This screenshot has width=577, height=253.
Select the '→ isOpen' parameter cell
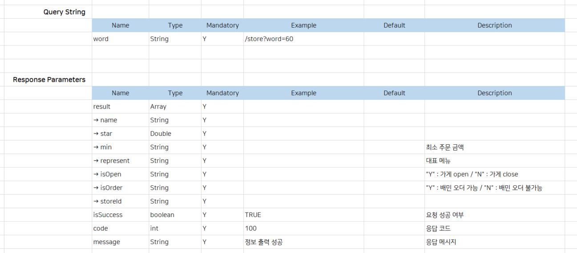pyautogui.click(x=107, y=174)
